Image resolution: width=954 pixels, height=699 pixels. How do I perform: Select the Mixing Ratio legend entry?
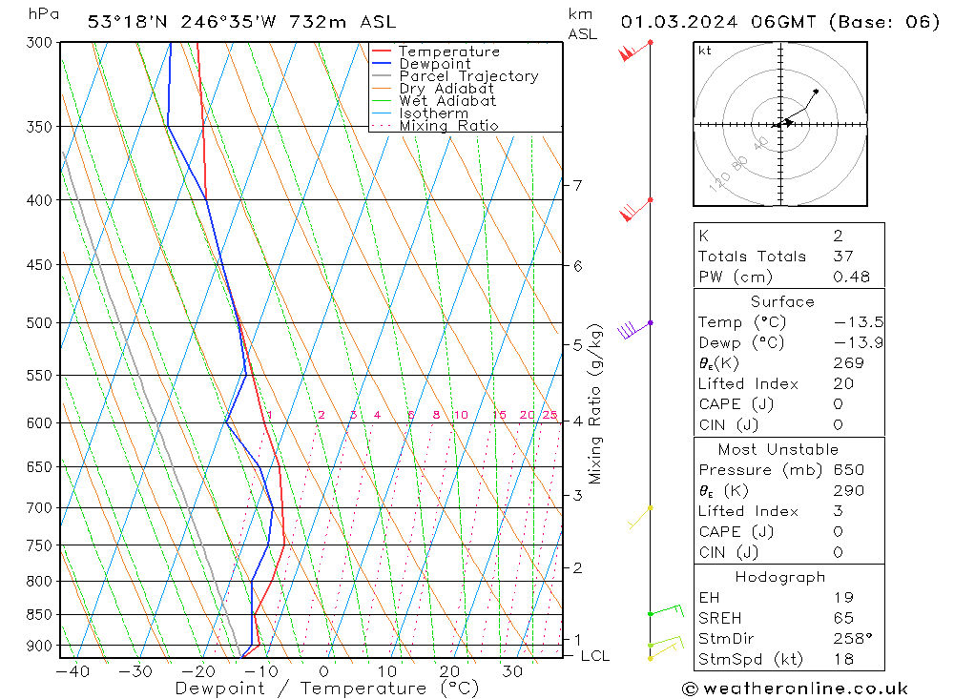click(435, 125)
